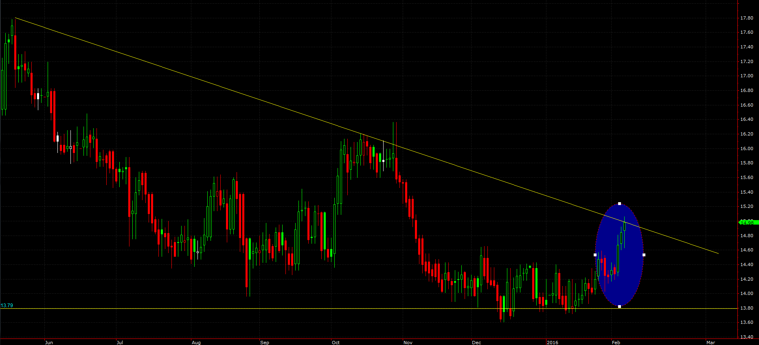
Task: Click the Feb label on time axis
Action: pyautogui.click(x=616, y=343)
